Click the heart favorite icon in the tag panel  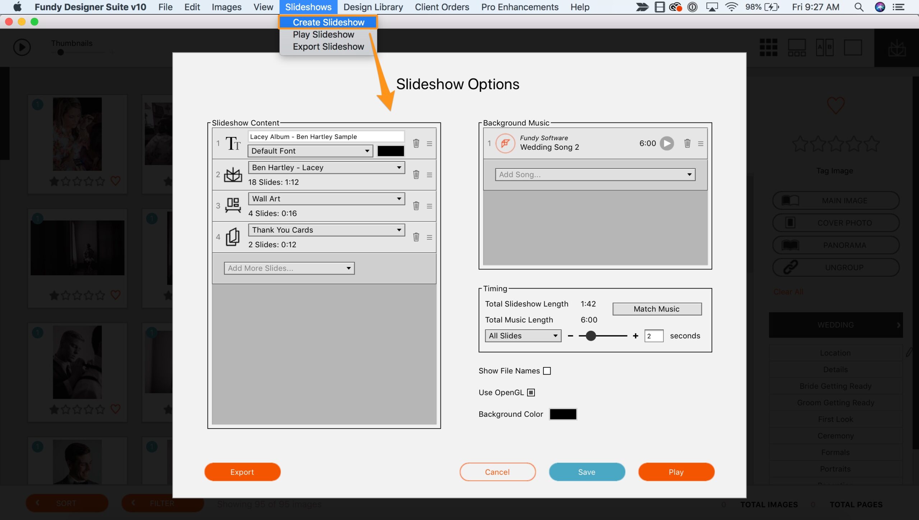[x=835, y=105]
